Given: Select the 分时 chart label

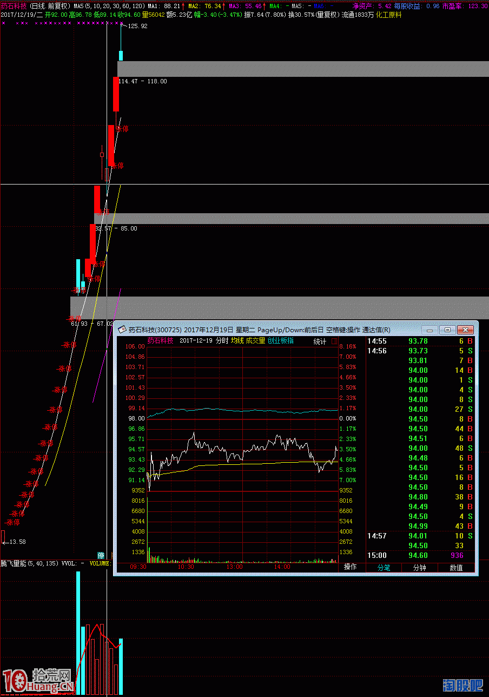Looking at the screenshot, I should pyautogui.click(x=222, y=341).
